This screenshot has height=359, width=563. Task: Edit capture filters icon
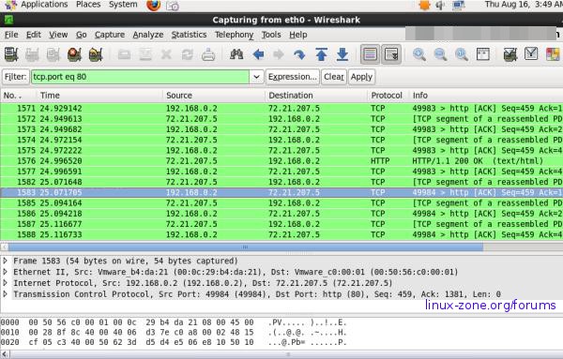tap(510, 54)
